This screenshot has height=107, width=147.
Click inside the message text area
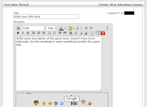pyautogui.click(x=59, y=63)
